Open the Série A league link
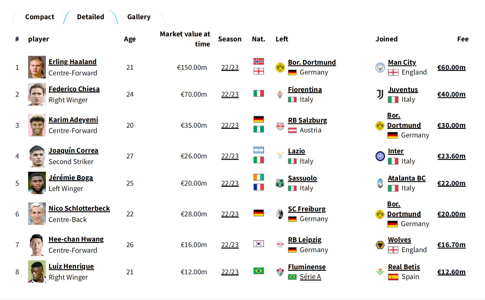 310,277
